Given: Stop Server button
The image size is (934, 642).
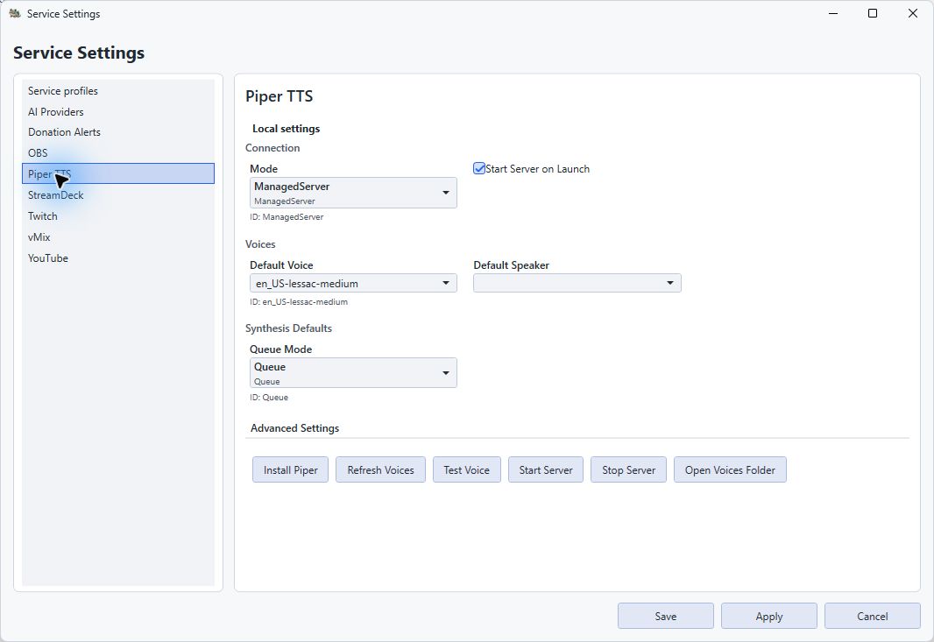Looking at the screenshot, I should tap(628, 469).
